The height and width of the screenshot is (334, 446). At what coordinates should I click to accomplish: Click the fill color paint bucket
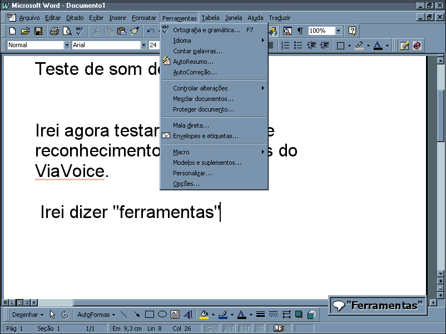(204, 315)
